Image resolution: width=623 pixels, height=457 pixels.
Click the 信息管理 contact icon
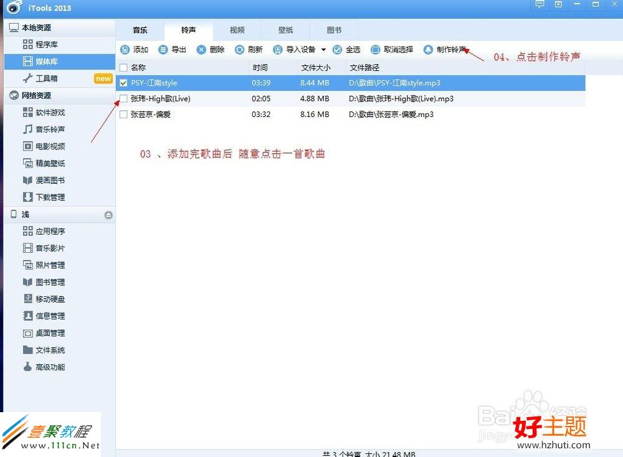28,316
